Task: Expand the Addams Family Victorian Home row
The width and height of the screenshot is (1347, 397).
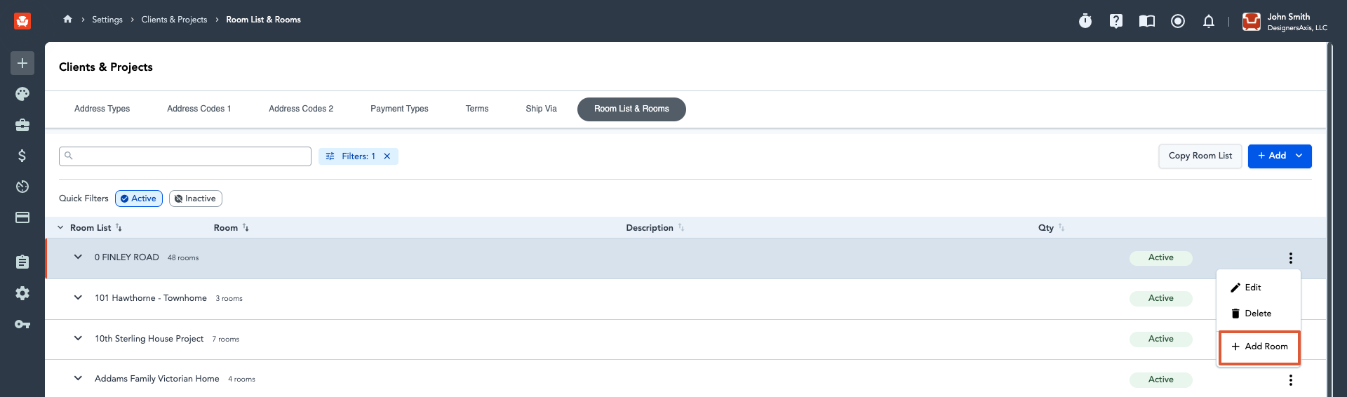Action: (x=78, y=379)
